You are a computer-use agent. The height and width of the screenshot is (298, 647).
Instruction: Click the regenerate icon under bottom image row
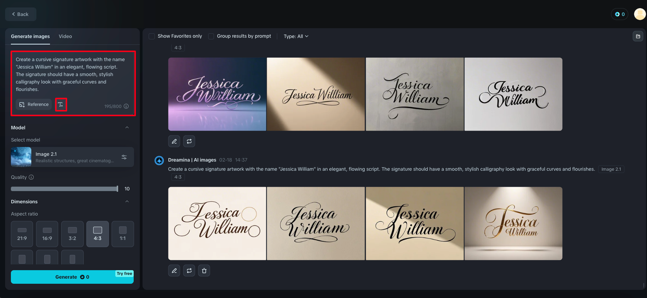(189, 271)
